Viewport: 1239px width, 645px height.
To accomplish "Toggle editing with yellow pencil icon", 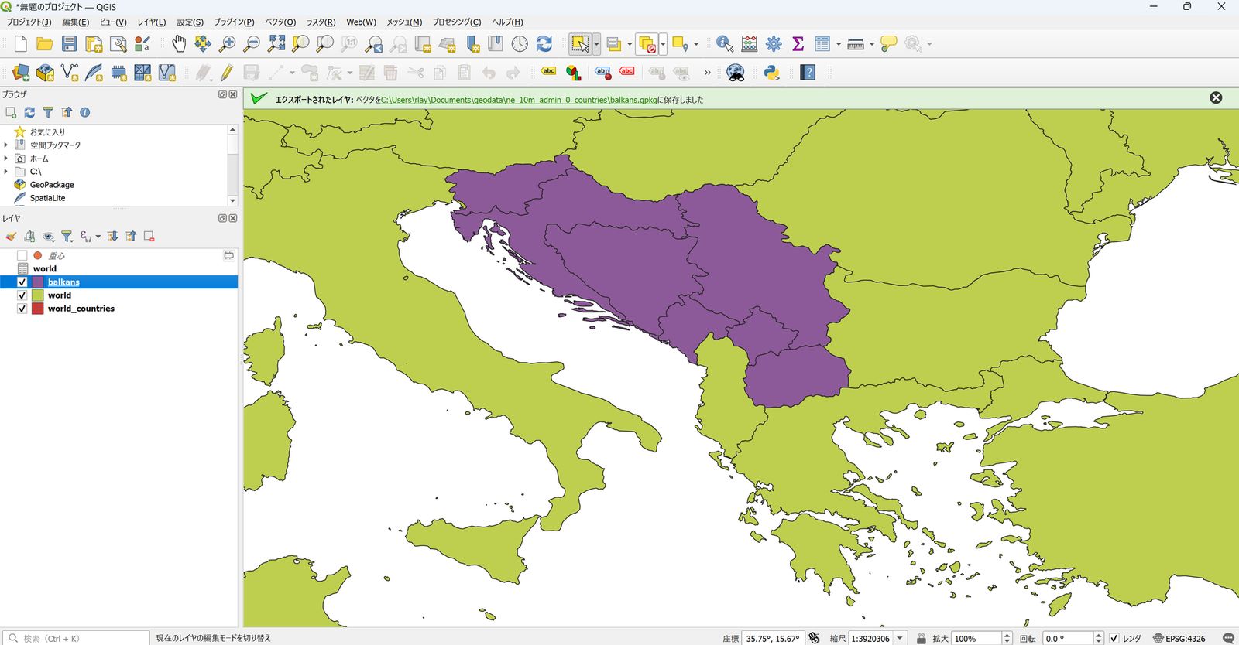I will pos(227,73).
